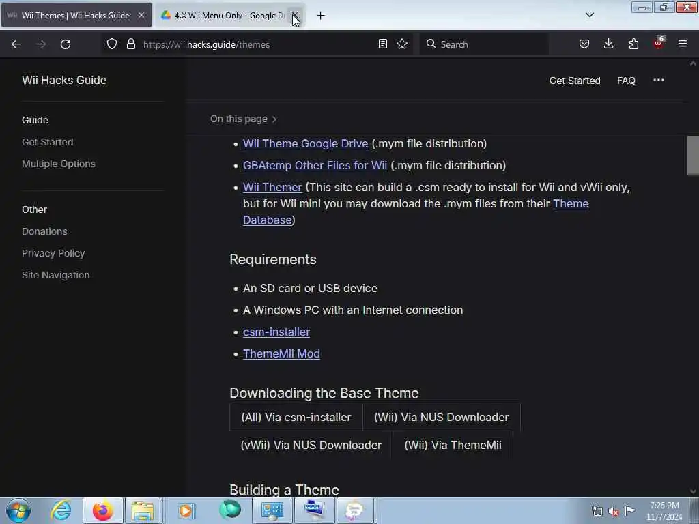Select the (All) Via csm-installer tab
Viewport: 699px width, 524px height.
(x=296, y=417)
